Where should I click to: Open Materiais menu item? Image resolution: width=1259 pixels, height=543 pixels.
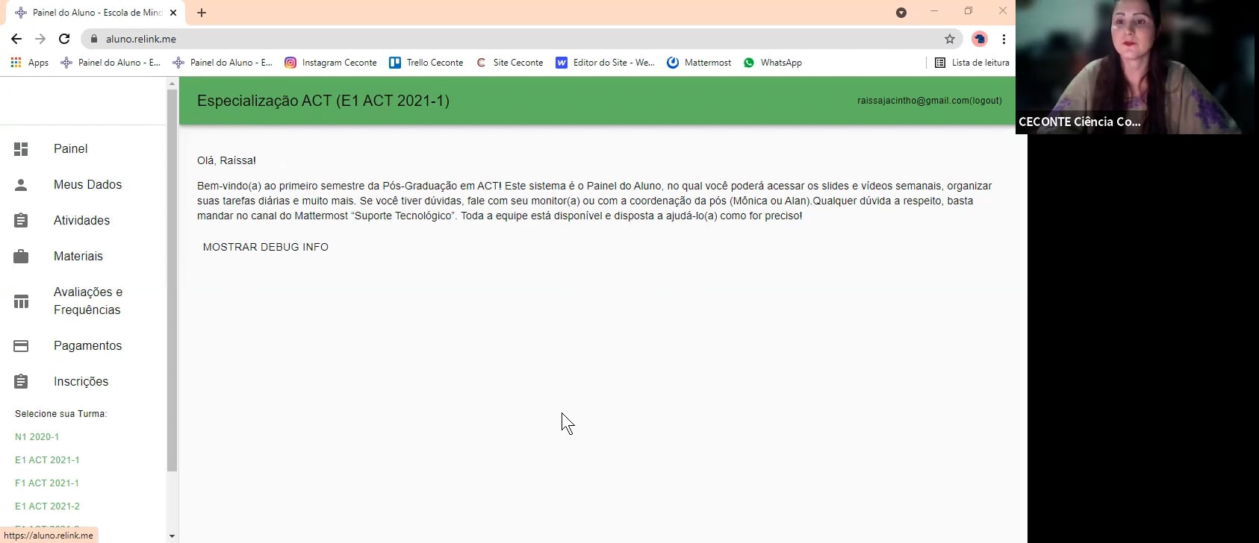[83, 257]
